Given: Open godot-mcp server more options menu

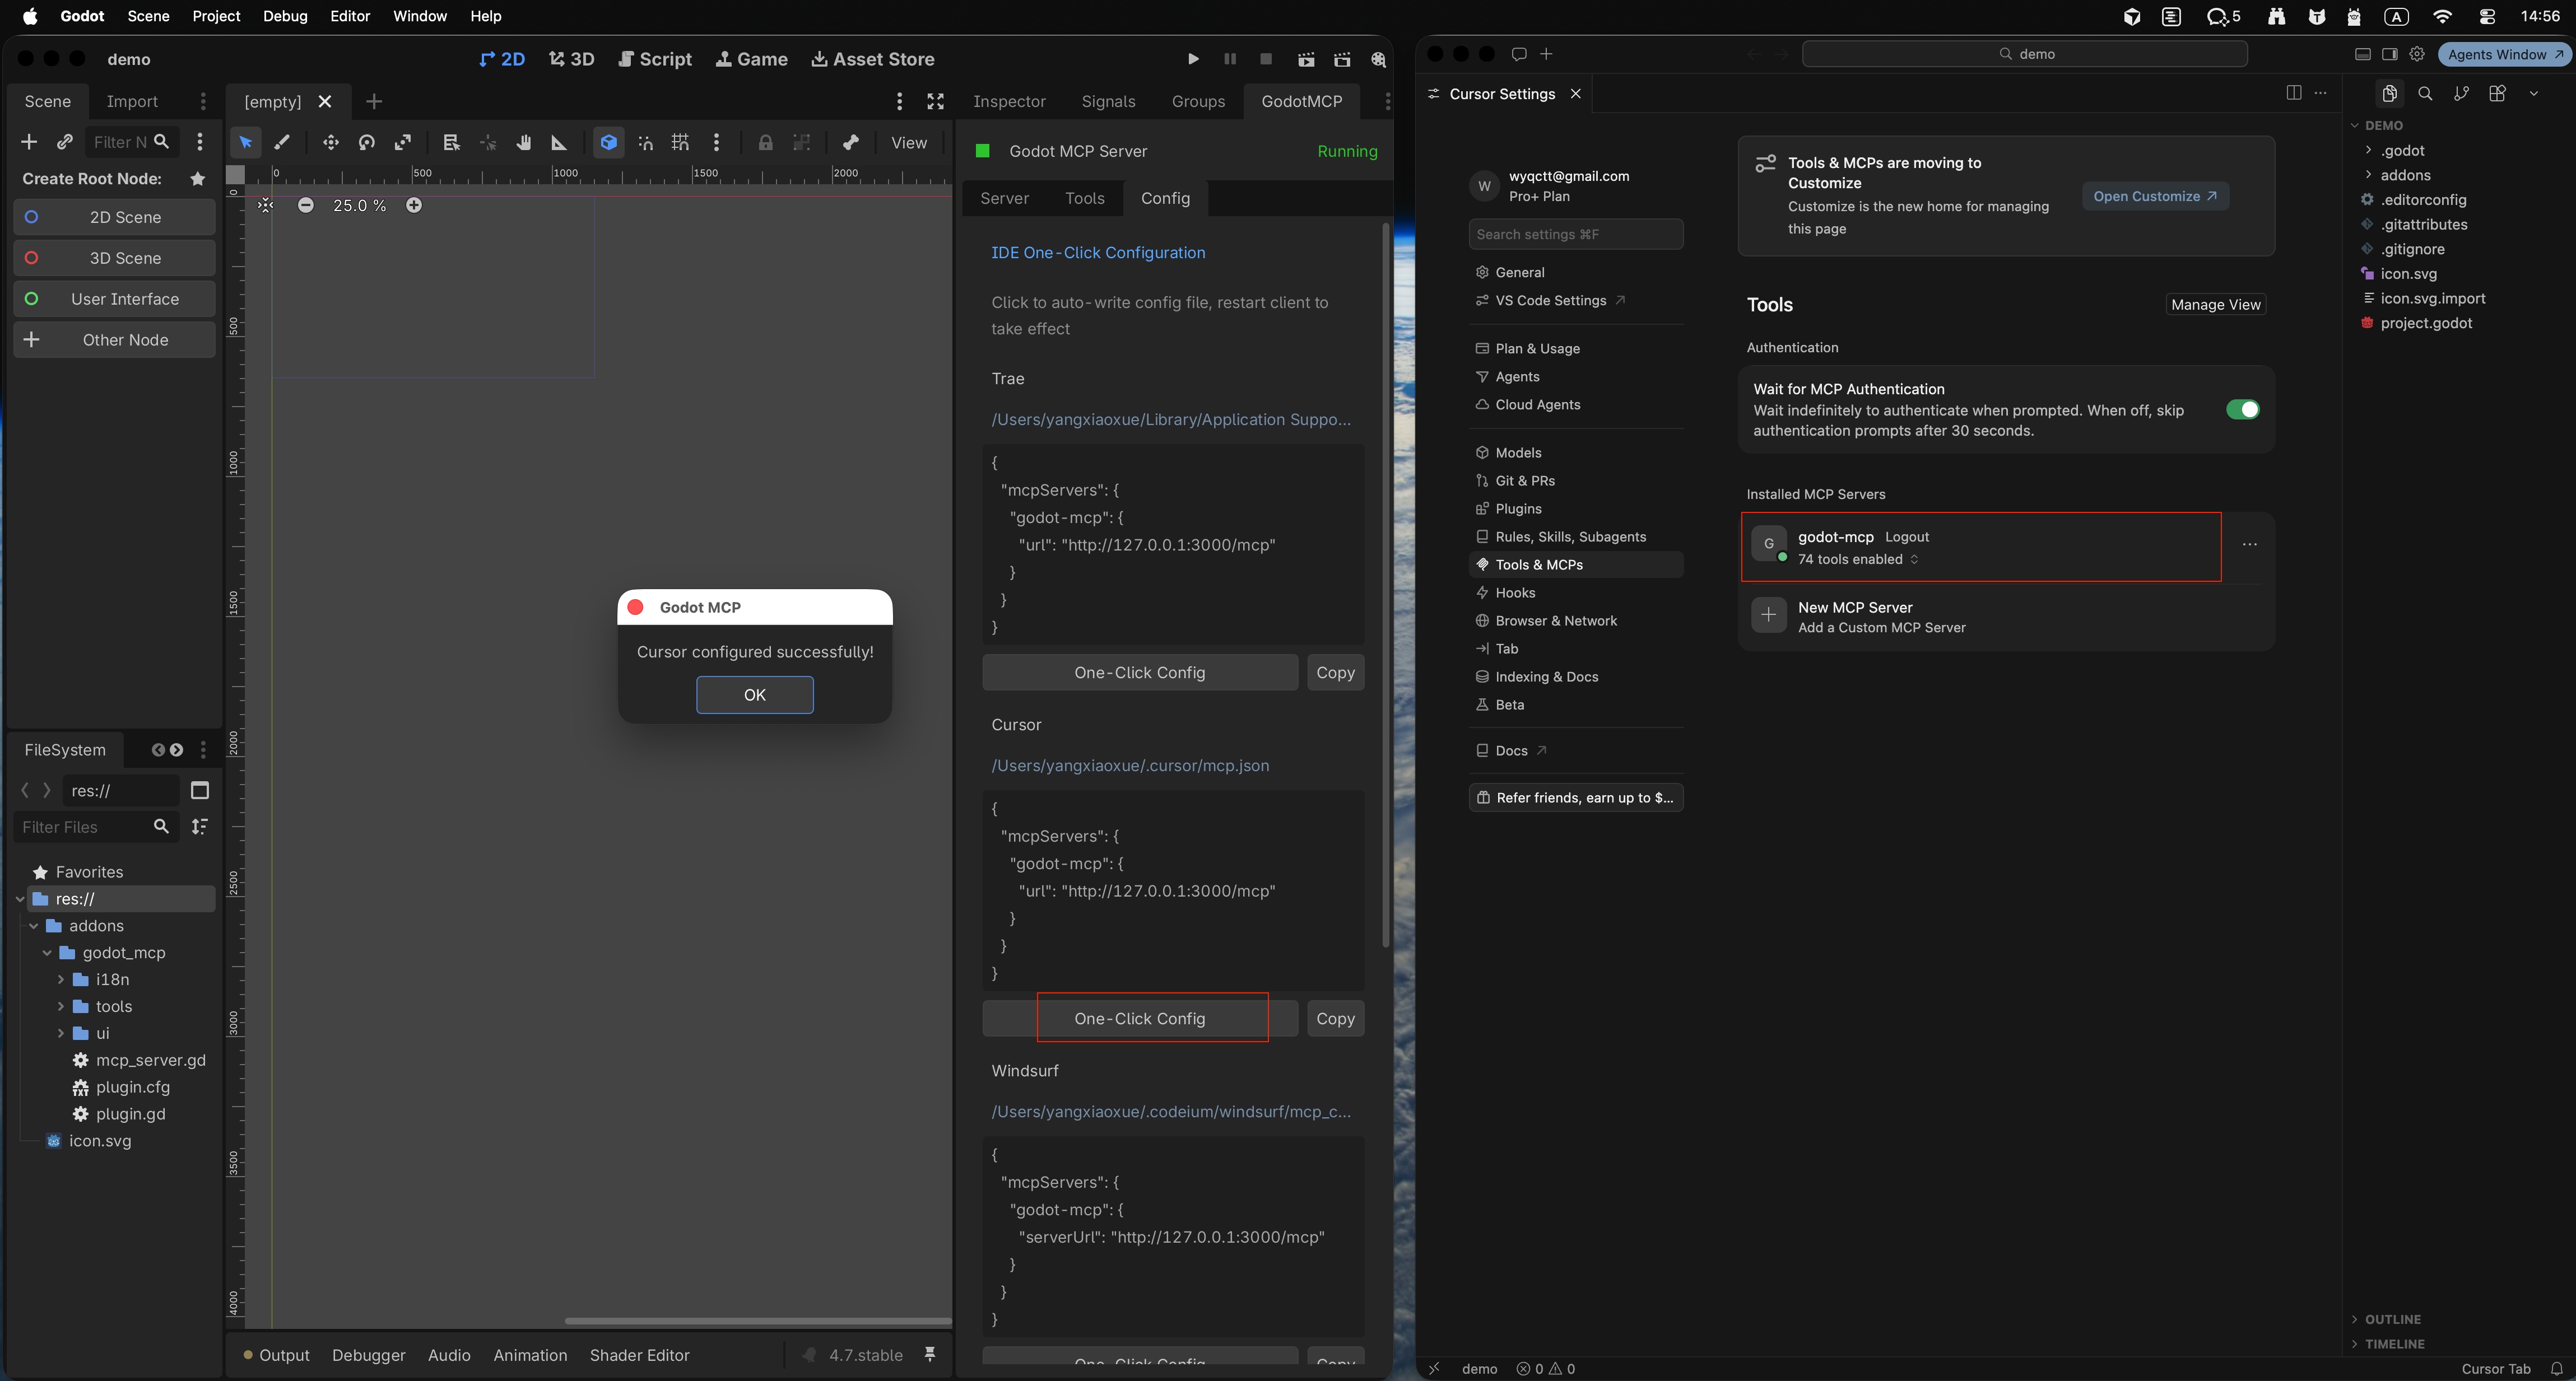Looking at the screenshot, I should click(x=2249, y=544).
